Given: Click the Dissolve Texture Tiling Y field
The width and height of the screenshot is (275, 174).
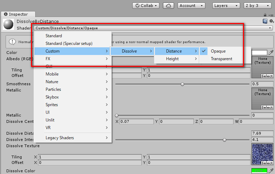Looking at the screenshot, I should pyautogui.click(x=199, y=157).
